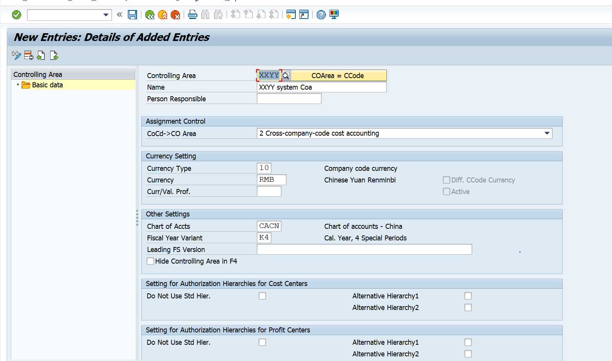The height and width of the screenshot is (361, 612).
Task: Click the Print icon
Action: click(x=193, y=15)
